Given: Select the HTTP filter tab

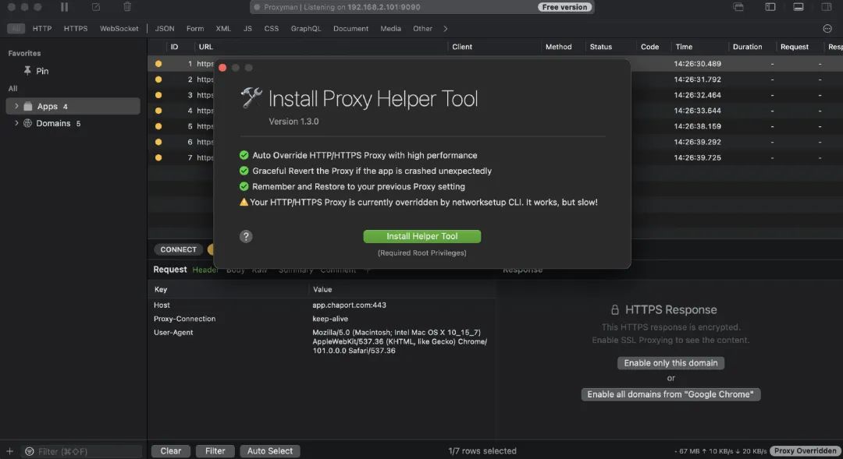Looking at the screenshot, I should pos(42,29).
